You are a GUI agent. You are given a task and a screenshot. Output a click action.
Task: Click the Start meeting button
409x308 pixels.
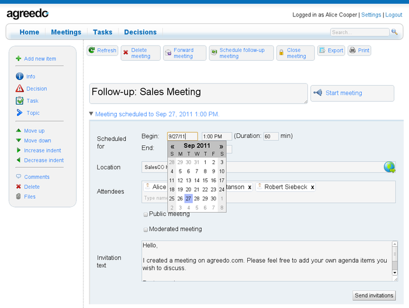[352, 93]
